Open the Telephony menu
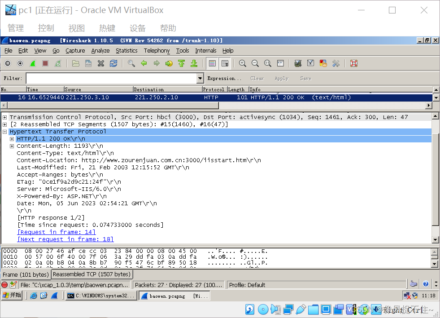 [x=157, y=51]
